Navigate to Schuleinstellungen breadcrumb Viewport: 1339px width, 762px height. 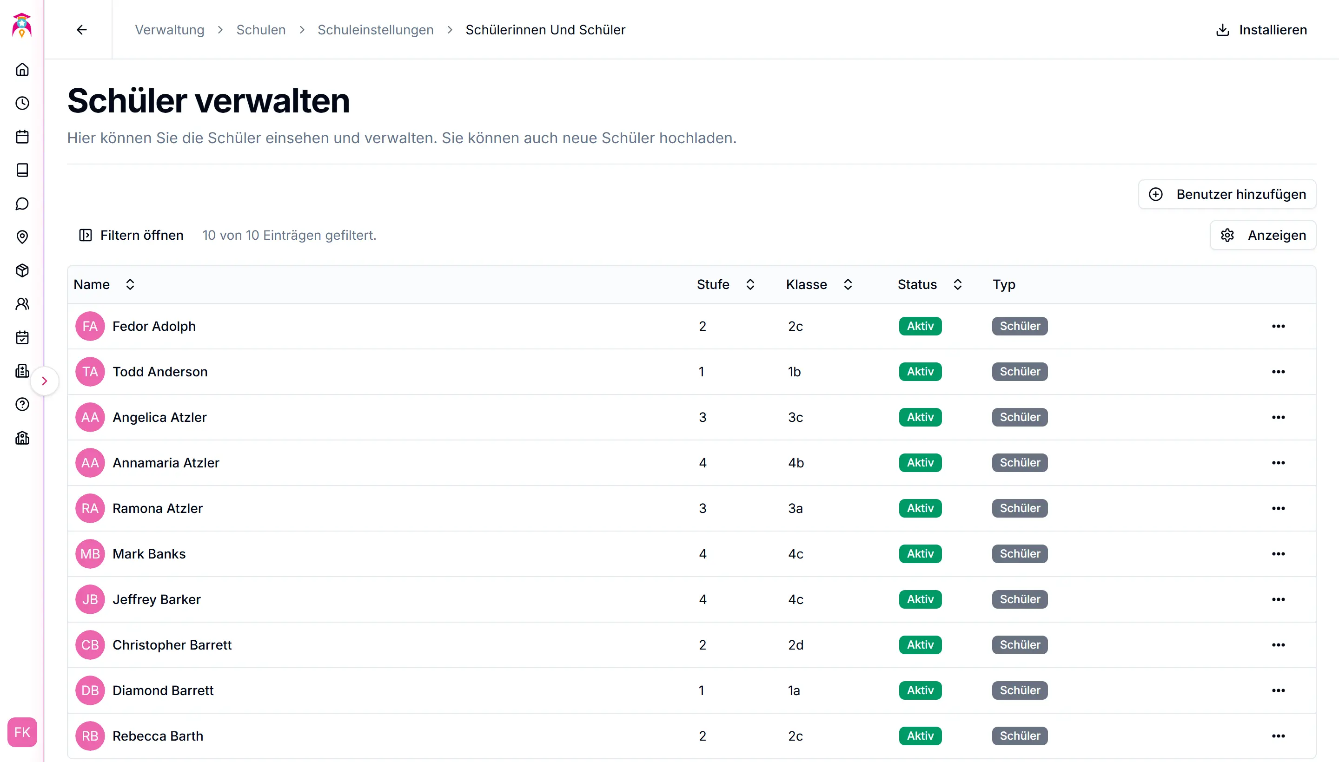point(376,30)
